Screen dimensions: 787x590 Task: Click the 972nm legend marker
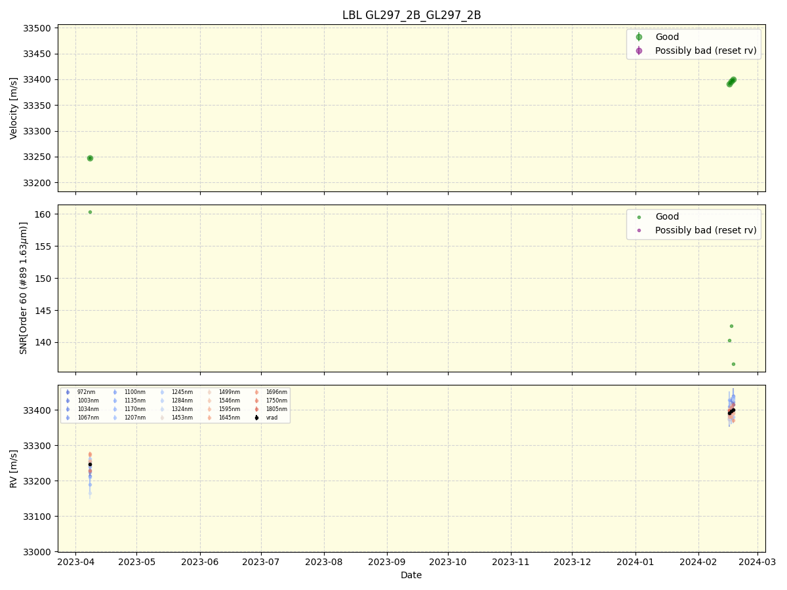pos(68,392)
